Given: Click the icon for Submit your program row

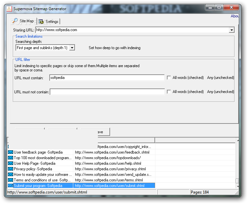Looking at the screenshot, I should pos(11,186).
